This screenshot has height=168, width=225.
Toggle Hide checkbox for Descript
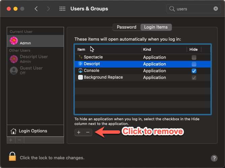[194, 64]
